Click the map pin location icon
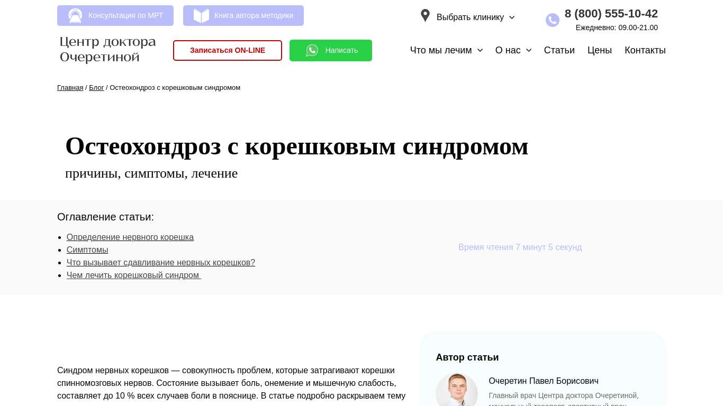Image resolution: width=723 pixels, height=406 pixels. pos(424,16)
